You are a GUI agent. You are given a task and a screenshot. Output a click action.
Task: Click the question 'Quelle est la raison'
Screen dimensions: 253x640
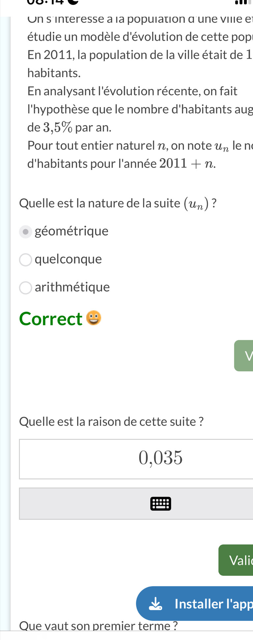click(x=111, y=421)
